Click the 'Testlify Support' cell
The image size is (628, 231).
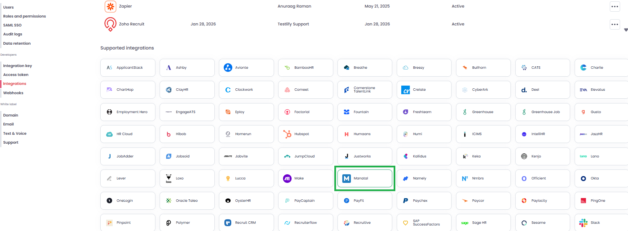(x=293, y=24)
